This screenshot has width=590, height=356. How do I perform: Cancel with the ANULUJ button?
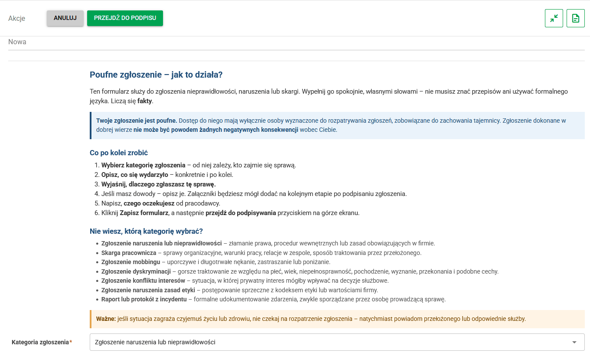(x=65, y=18)
